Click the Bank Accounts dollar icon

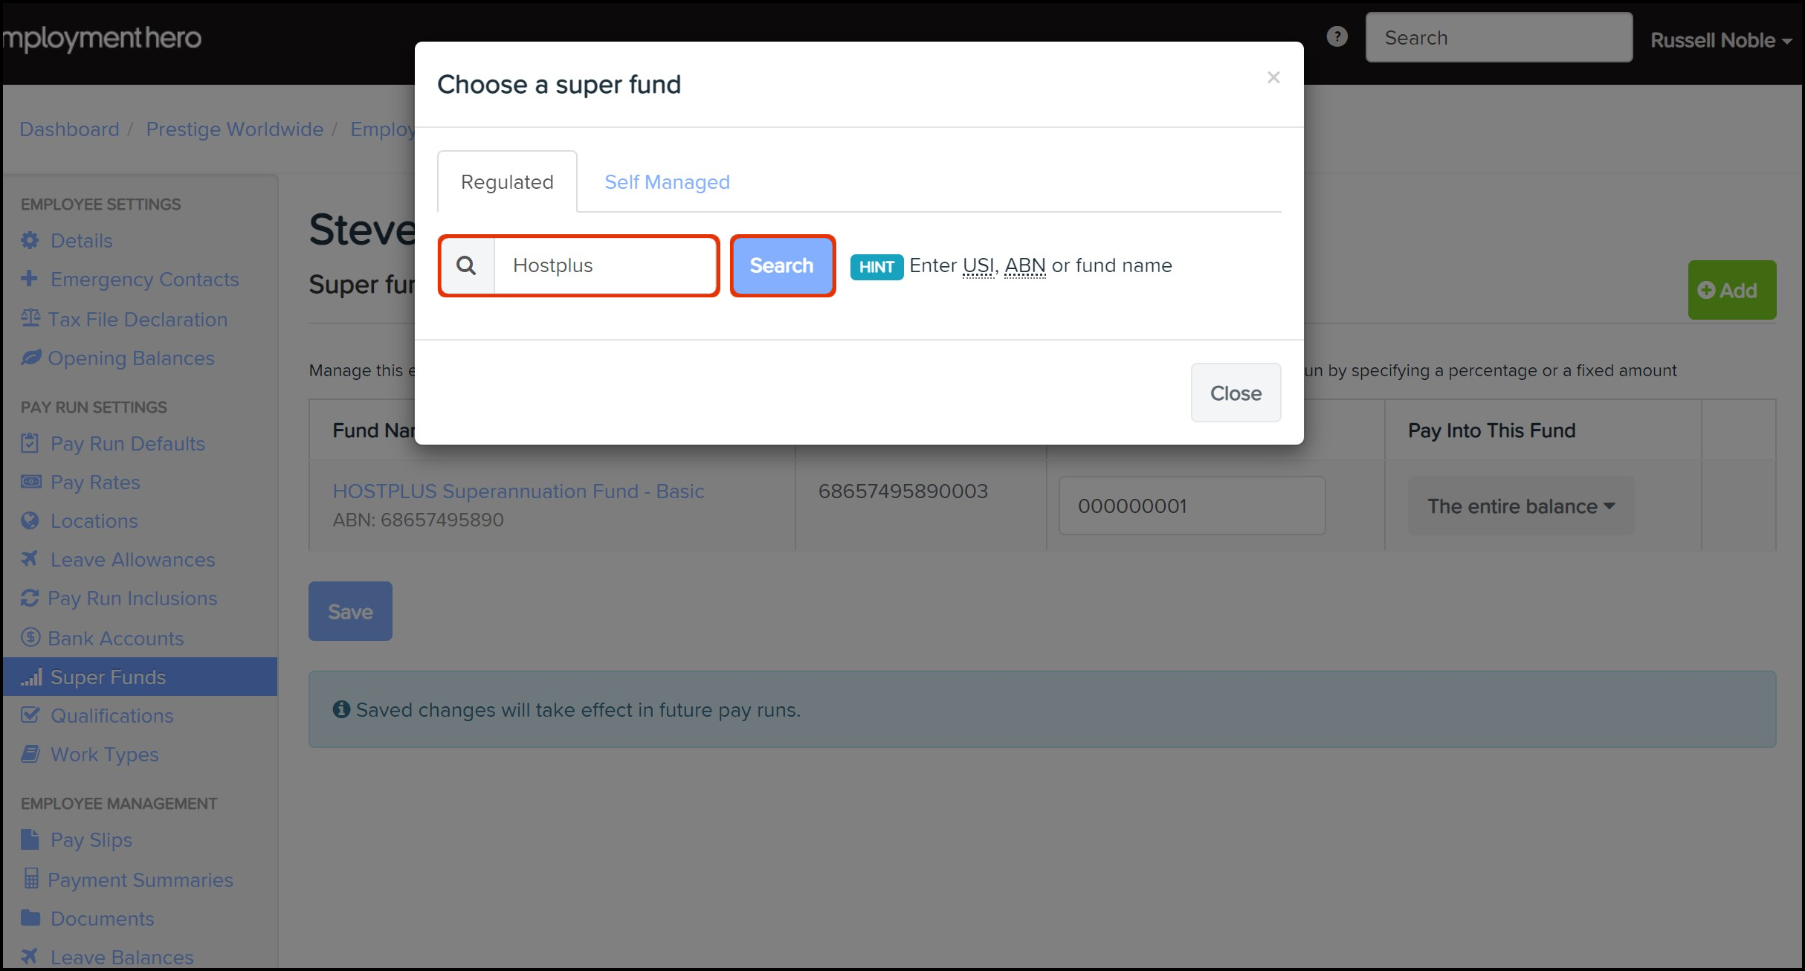[x=30, y=637]
